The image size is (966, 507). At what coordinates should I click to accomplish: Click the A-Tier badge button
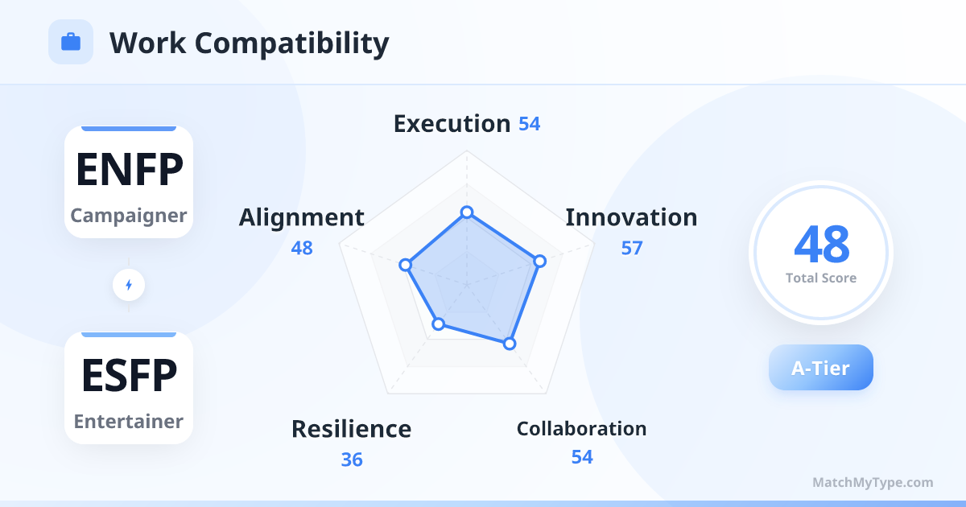click(x=820, y=368)
